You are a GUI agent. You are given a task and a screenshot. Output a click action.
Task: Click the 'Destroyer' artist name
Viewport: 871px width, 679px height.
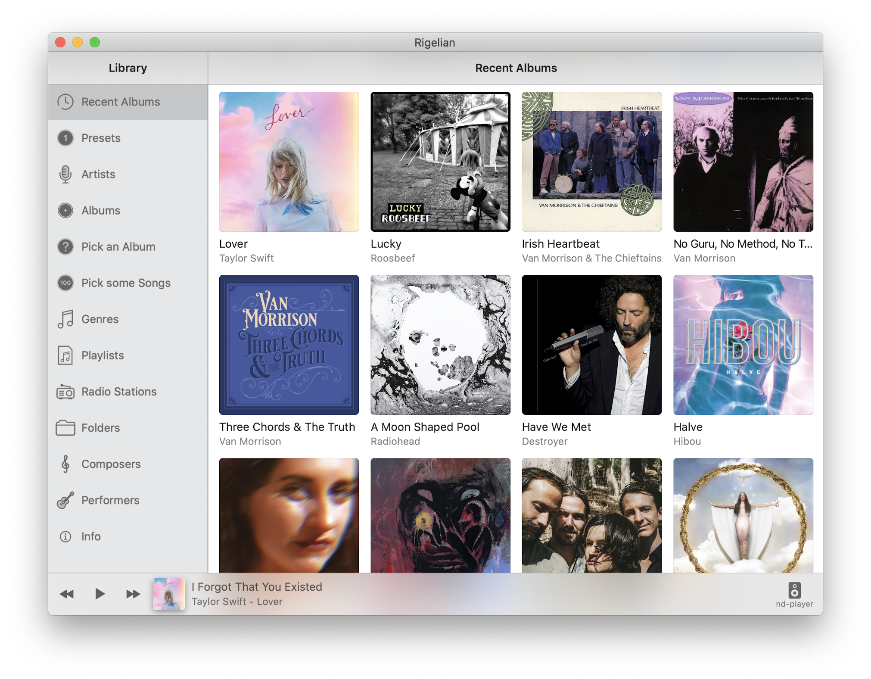point(545,441)
